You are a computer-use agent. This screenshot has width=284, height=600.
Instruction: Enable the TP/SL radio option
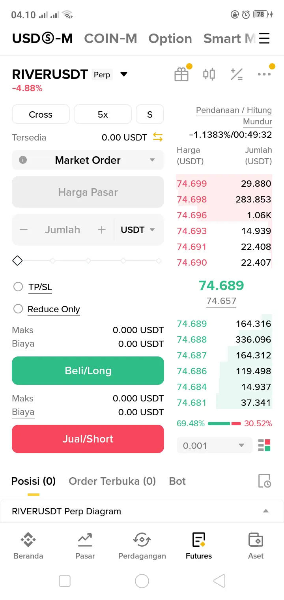[18, 287]
